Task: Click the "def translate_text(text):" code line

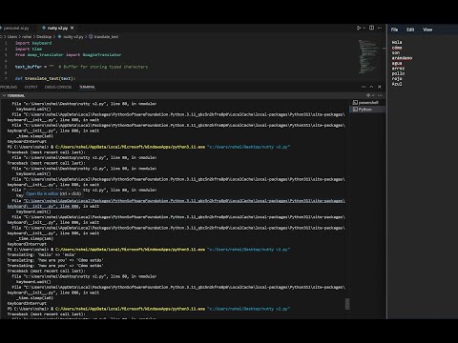Action: click(x=45, y=78)
